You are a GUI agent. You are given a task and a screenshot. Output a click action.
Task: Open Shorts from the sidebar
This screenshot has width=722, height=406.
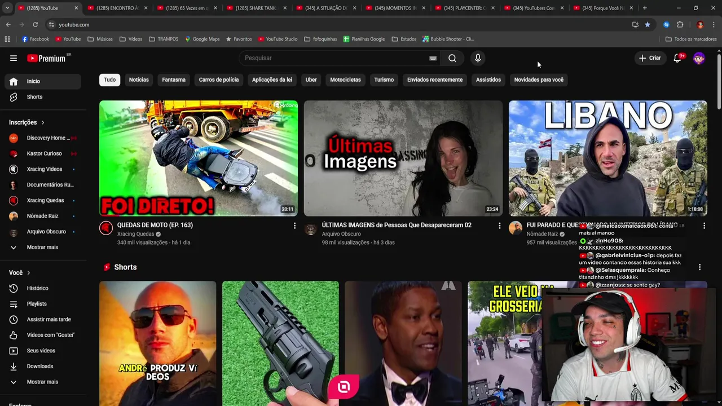tap(43, 97)
